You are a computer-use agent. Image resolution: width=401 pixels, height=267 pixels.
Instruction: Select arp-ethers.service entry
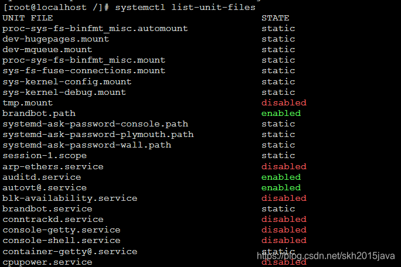pos(53,167)
